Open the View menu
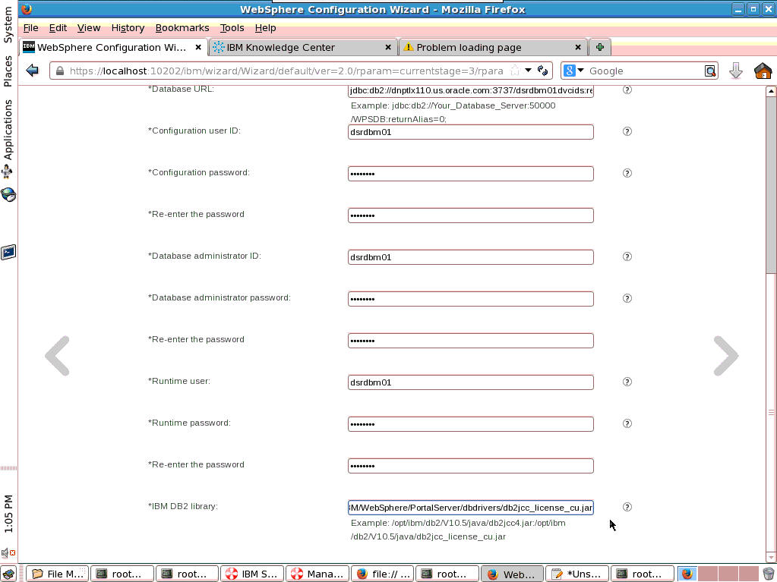Viewport: 777px width, 582px height. coord(89,28)
